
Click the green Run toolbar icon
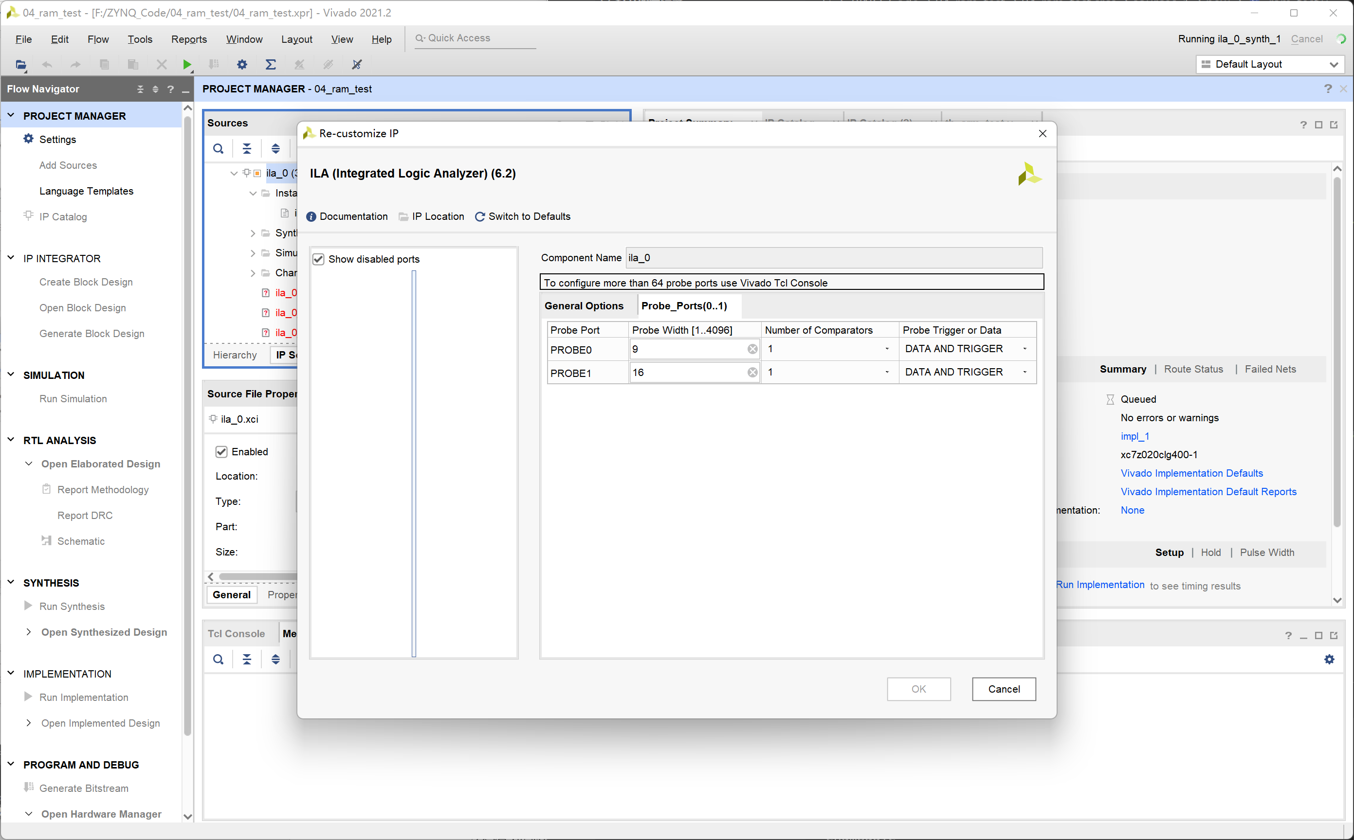pyautogui.click(x=187, y=64)
